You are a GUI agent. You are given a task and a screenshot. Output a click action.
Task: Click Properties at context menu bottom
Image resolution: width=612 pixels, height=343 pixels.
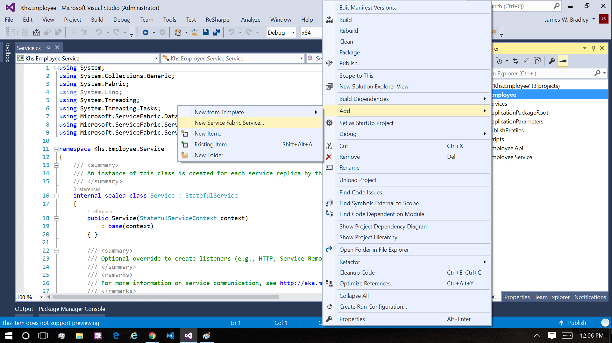(407, 319)
